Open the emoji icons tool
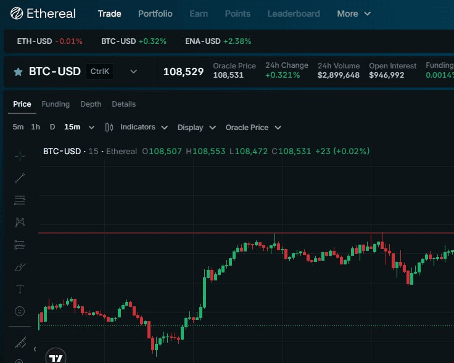454x363 pixels. click(20, 311)
